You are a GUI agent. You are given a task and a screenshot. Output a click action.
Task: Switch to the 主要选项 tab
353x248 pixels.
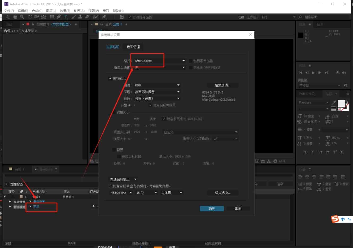tap(113, 47)
